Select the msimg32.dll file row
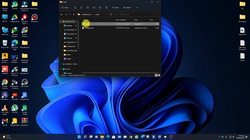The image size is (250, 140). point(121,28)
